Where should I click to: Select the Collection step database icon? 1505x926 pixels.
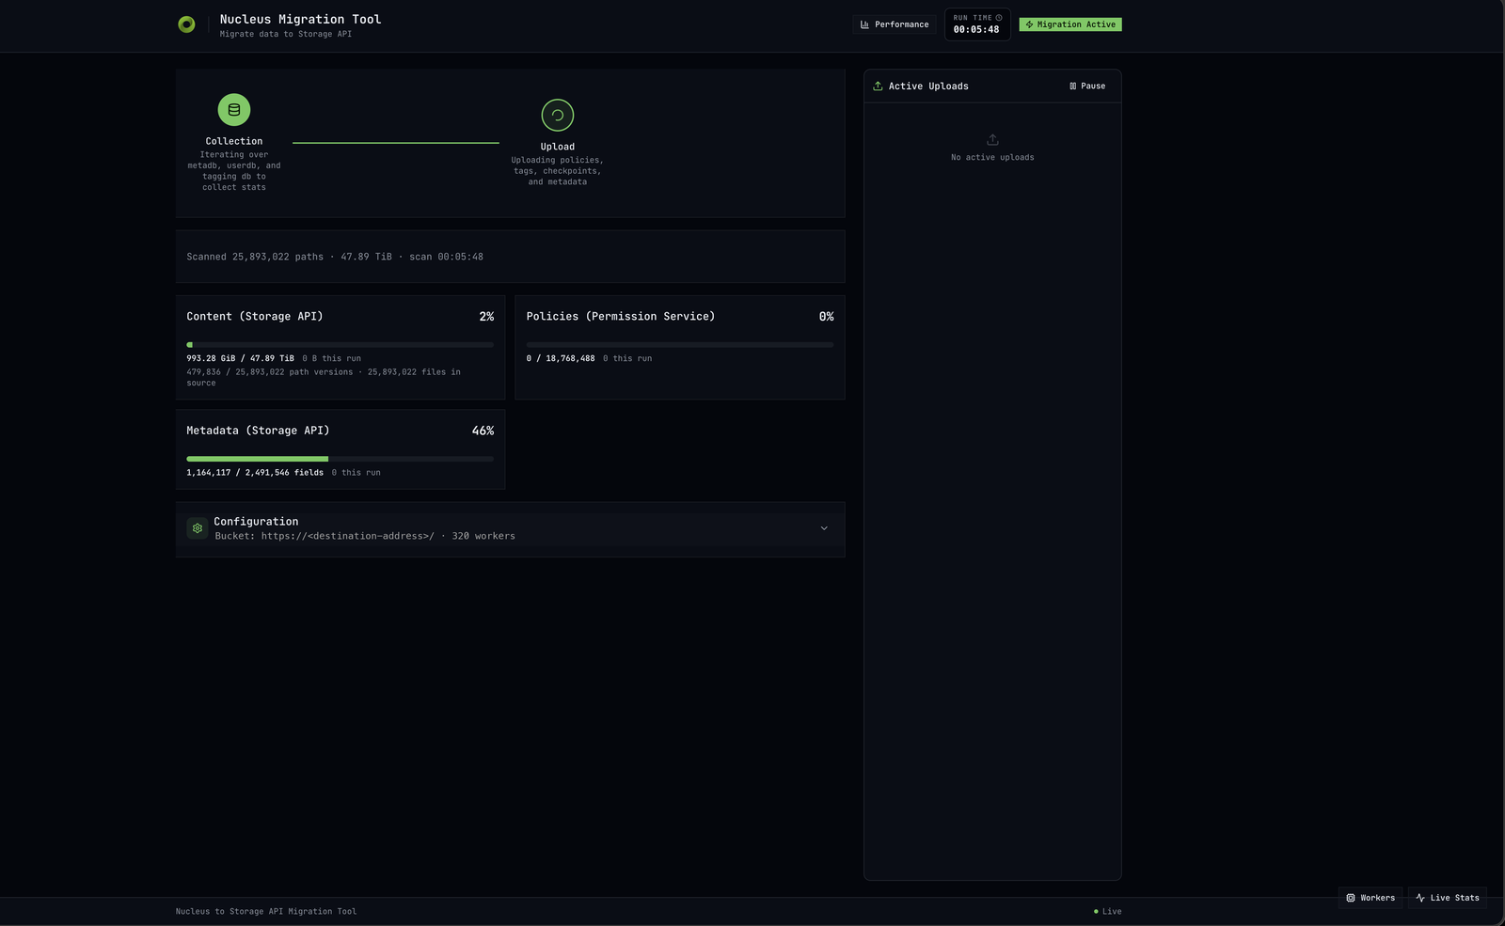pos(234,110)
